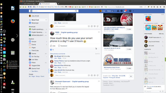
Task: Reply to Muserah Khan's comment
Action: [59, 67]
